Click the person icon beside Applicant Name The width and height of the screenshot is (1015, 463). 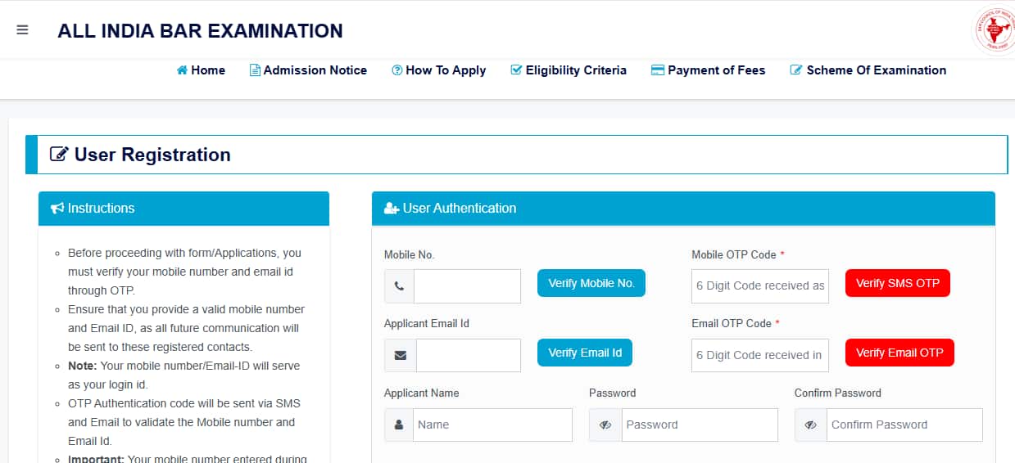point(399,425)
